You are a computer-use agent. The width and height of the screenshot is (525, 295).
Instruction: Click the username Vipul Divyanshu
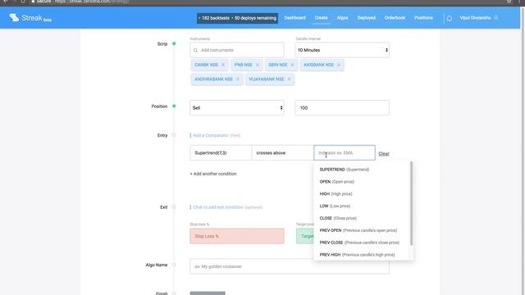pyautogui.click(x=475, y=18)
